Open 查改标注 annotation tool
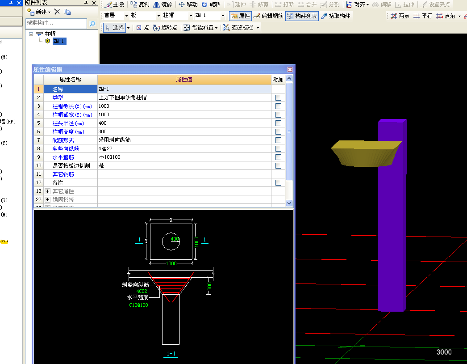 [241, 27]
